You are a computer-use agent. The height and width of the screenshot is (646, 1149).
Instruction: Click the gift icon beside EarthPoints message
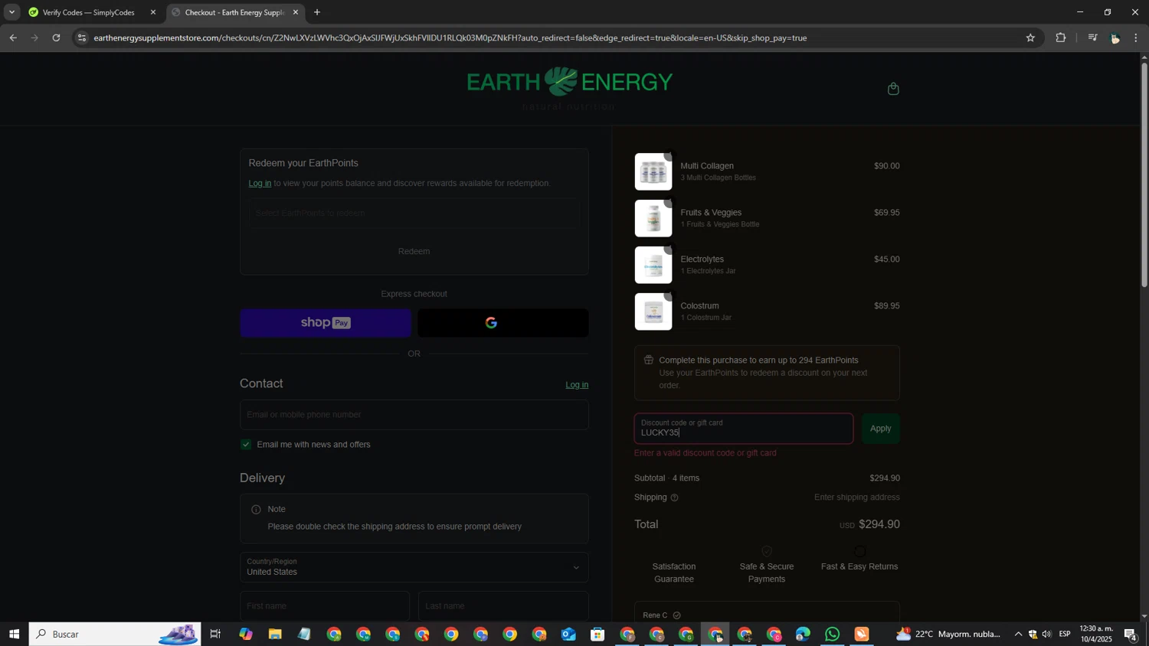(x=649, y=360)
